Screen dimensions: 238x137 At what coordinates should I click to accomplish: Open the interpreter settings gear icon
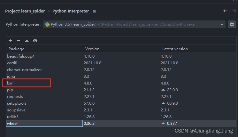coord(232,24)
